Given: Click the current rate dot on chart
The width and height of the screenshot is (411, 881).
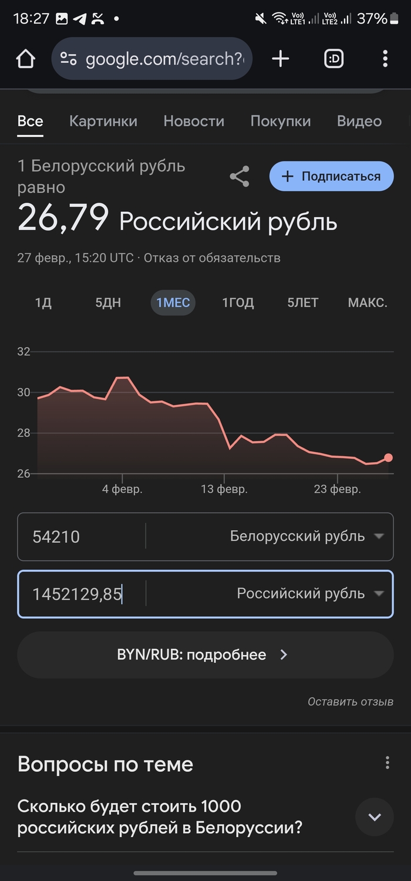Looking at the screenshot, I should (x=388, y=458).
